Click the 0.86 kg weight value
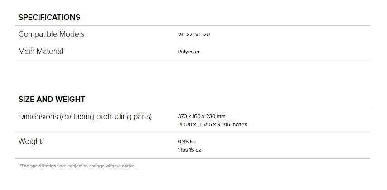Viewport: 387px width, 190px height. [x=187, y=142]
